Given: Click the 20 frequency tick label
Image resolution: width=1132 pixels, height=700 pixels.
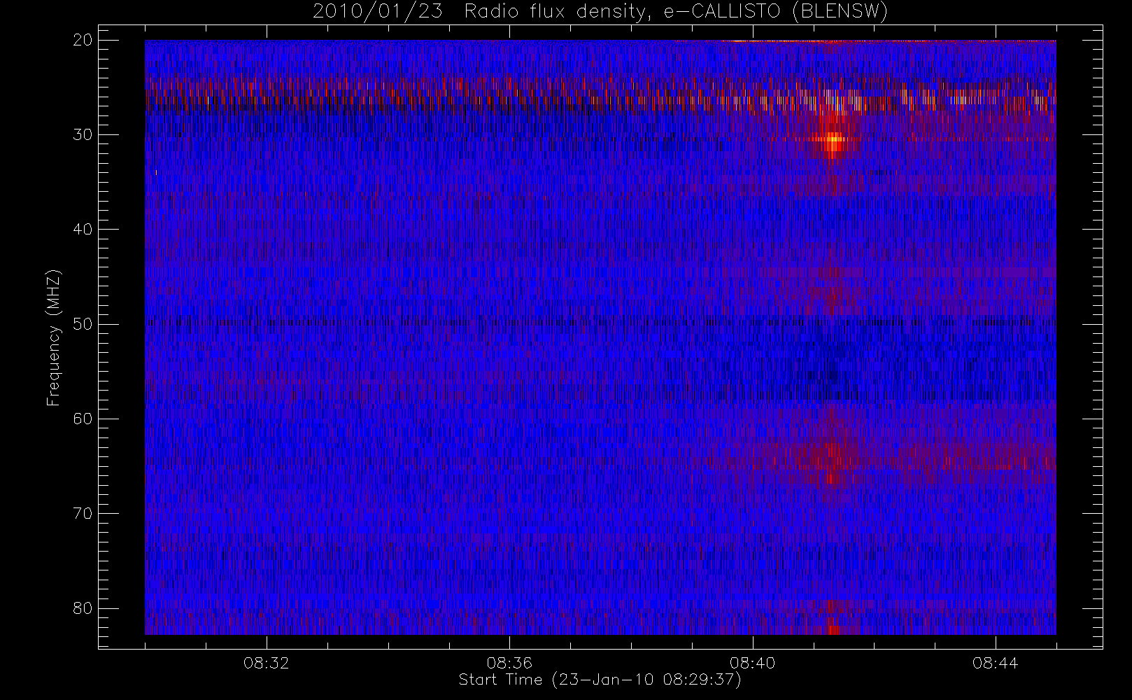Looking at the screenshot, I should click(x=83, y=41).
